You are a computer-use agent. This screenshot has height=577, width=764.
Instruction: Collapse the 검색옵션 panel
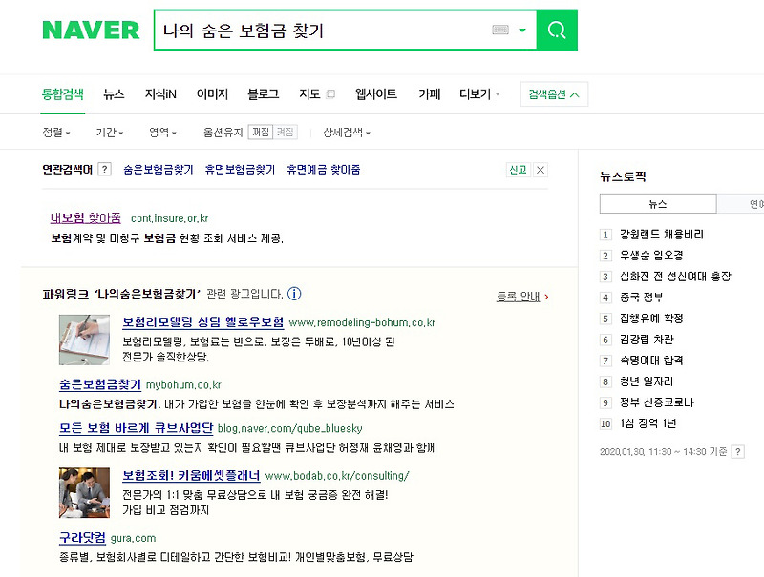pyautogui.click(x=554, y=94)
